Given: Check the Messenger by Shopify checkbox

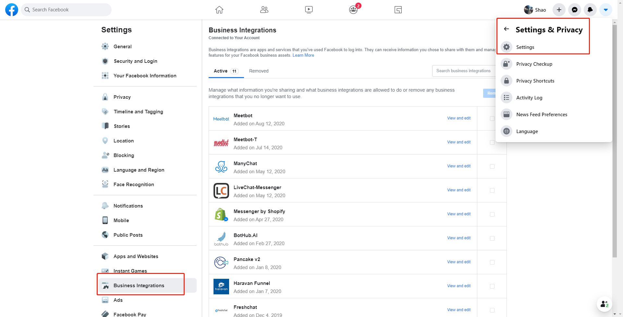Looking at the screenshot, I should (x=492, y=214).
